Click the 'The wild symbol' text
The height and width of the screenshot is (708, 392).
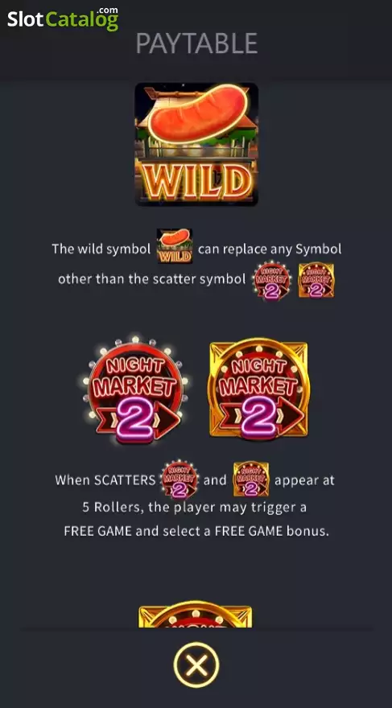[101, 249]
